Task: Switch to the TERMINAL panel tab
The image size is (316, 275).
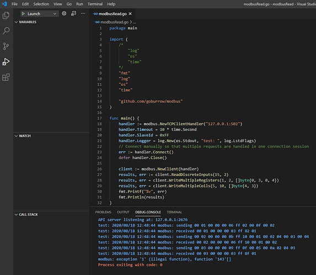Action: (174, 212)
